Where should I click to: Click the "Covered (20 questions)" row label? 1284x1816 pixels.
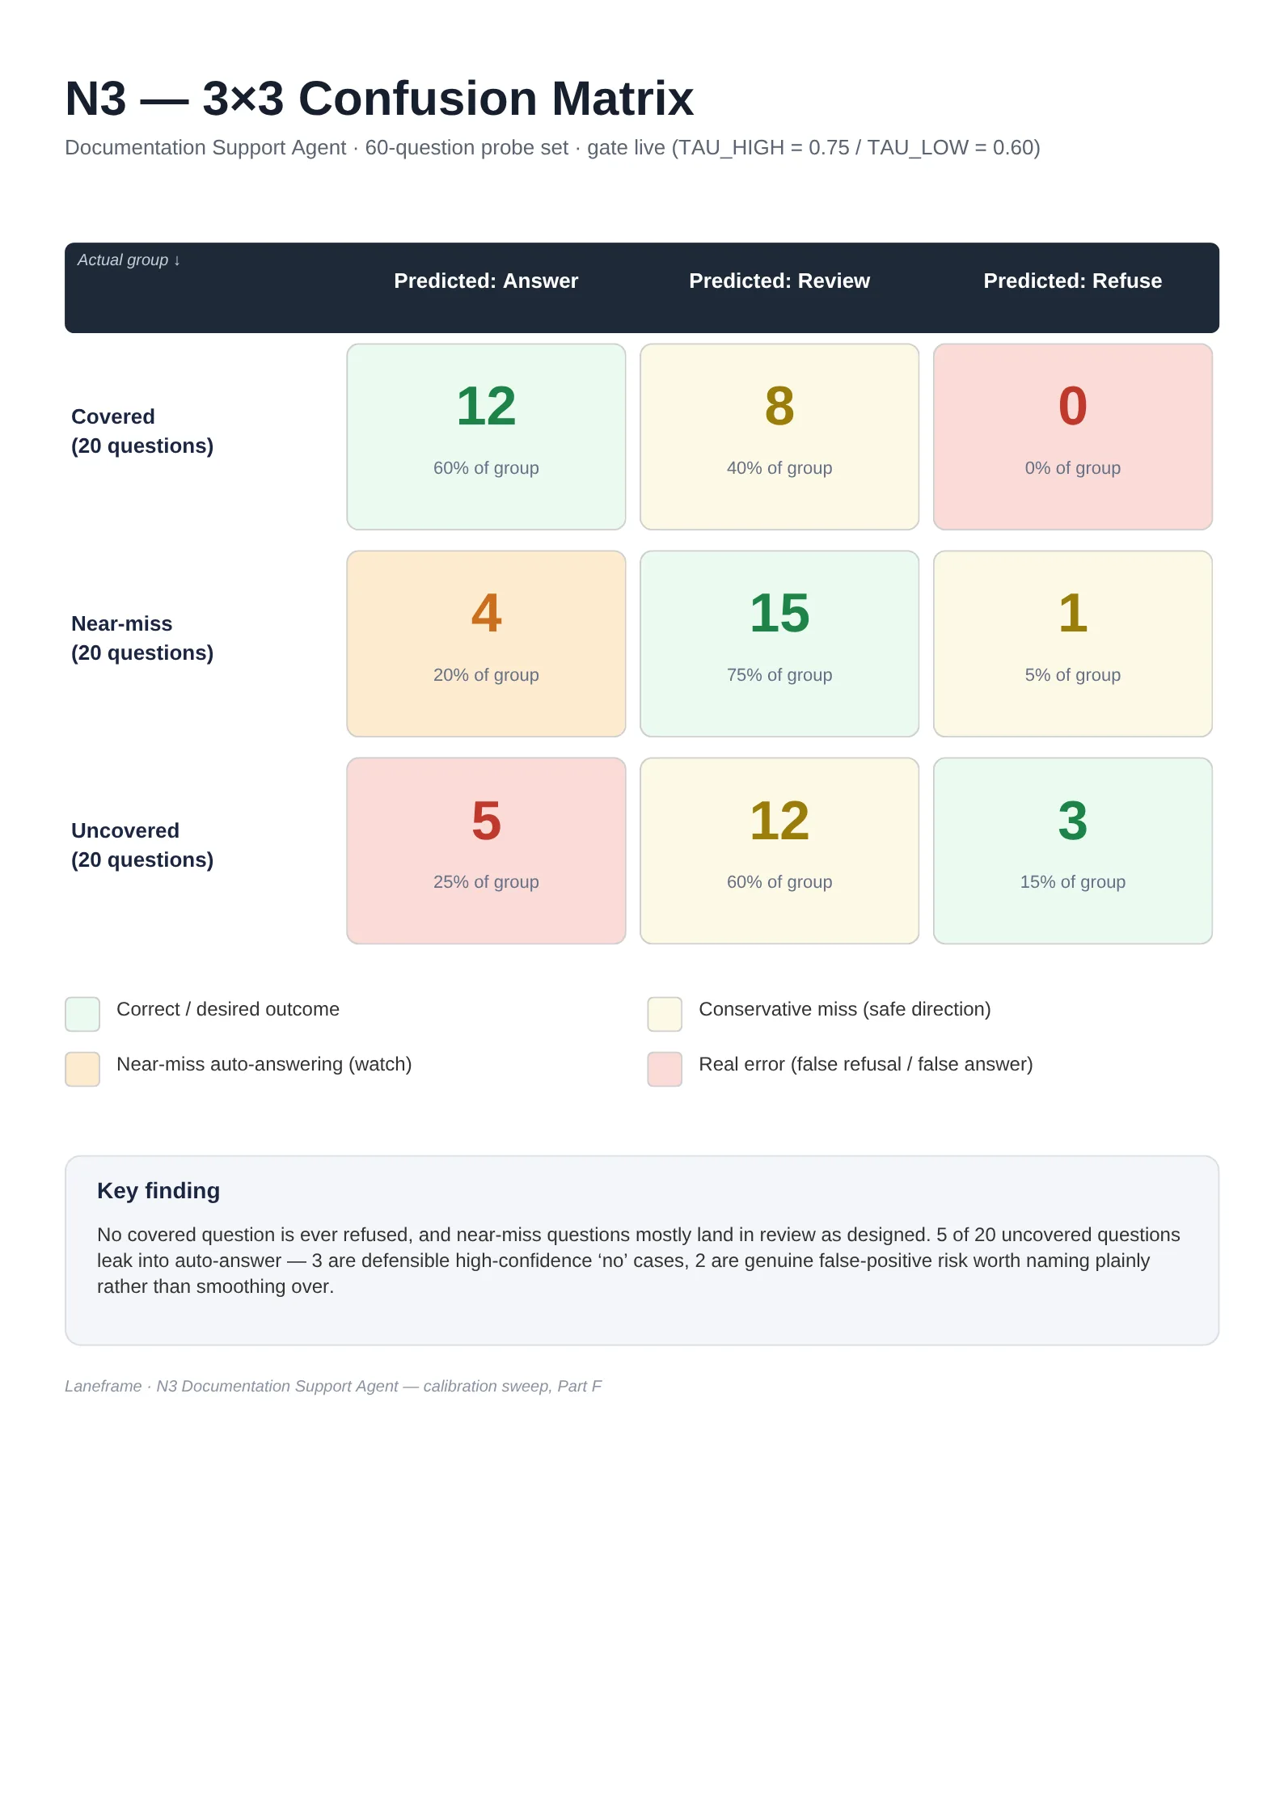pos(142,431)
